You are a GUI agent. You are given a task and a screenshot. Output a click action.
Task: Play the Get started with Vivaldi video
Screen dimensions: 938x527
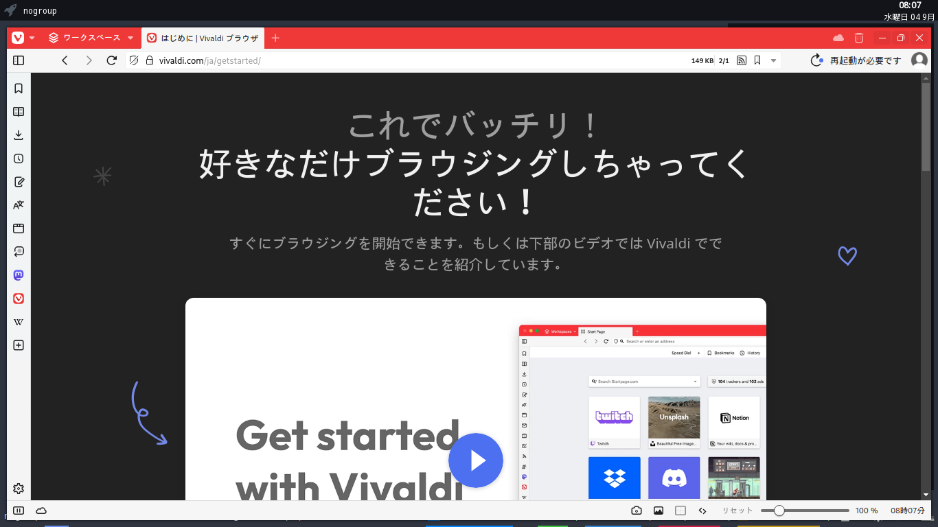(x=476, y=460)
